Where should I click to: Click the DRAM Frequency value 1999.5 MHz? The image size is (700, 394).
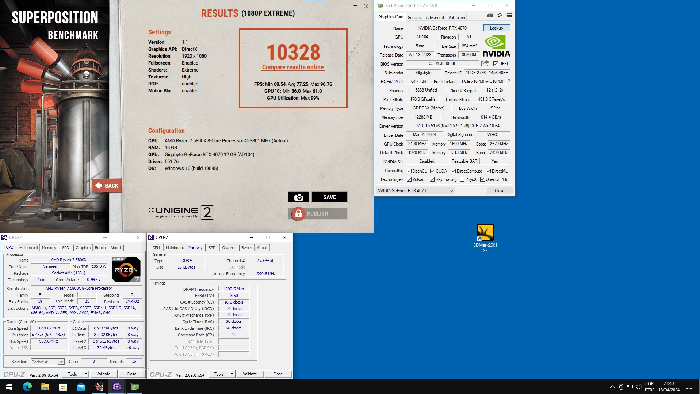click(x=234, y=289)
